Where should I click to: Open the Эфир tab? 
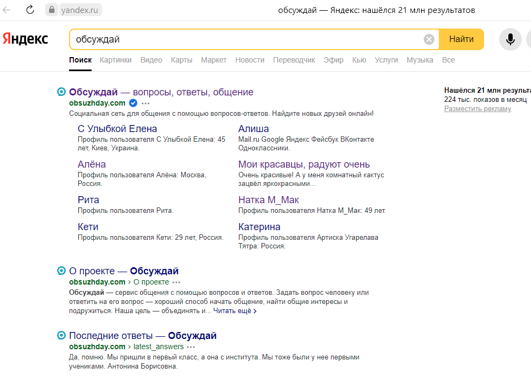coord(333,60)
